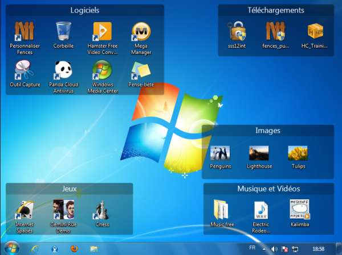
Task: Select the Penguins image thumbnail
Action: (x=220, y=153)
